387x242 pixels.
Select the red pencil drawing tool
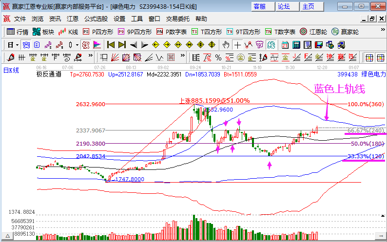(11, 58)
